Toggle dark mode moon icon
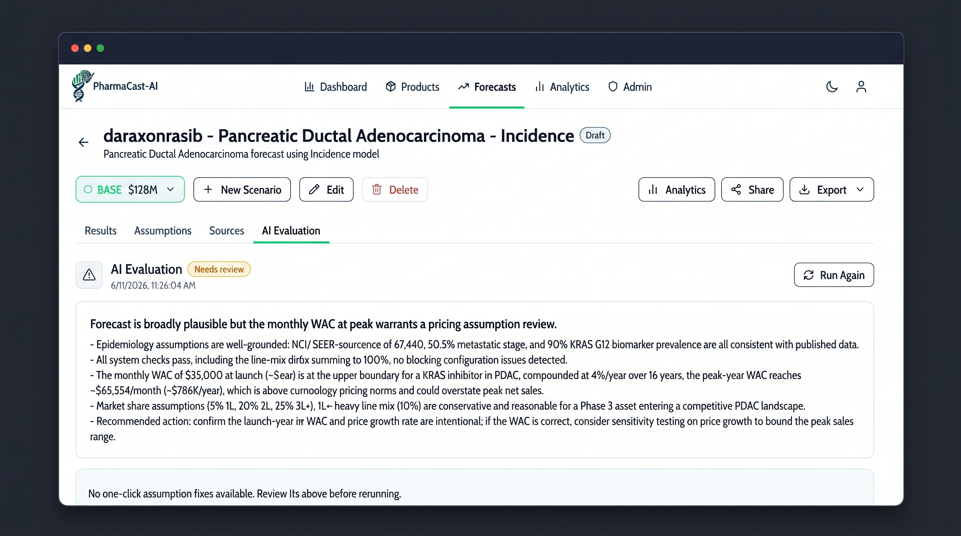The image size is (961, 536). (x=832, y=87)
